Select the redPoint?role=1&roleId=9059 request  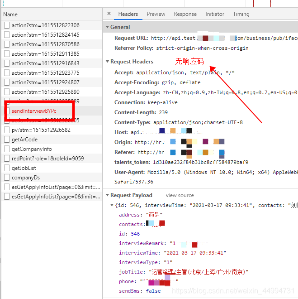pyautogui.click(x=47, y=159)
